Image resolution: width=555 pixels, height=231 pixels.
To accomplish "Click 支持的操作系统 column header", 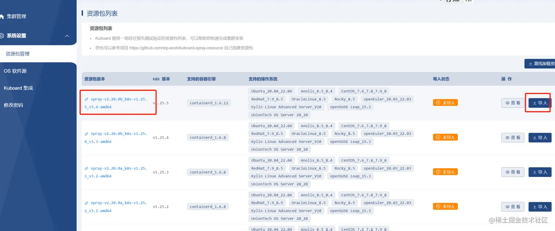I will coord(263,79).
